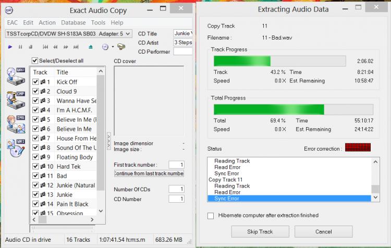
Task: Click the CD Performer input field
Action: tap(183, 52)
